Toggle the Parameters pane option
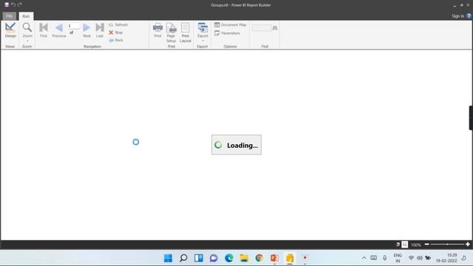The height and width of the screenshot is (266, 473). coord(227,33)
